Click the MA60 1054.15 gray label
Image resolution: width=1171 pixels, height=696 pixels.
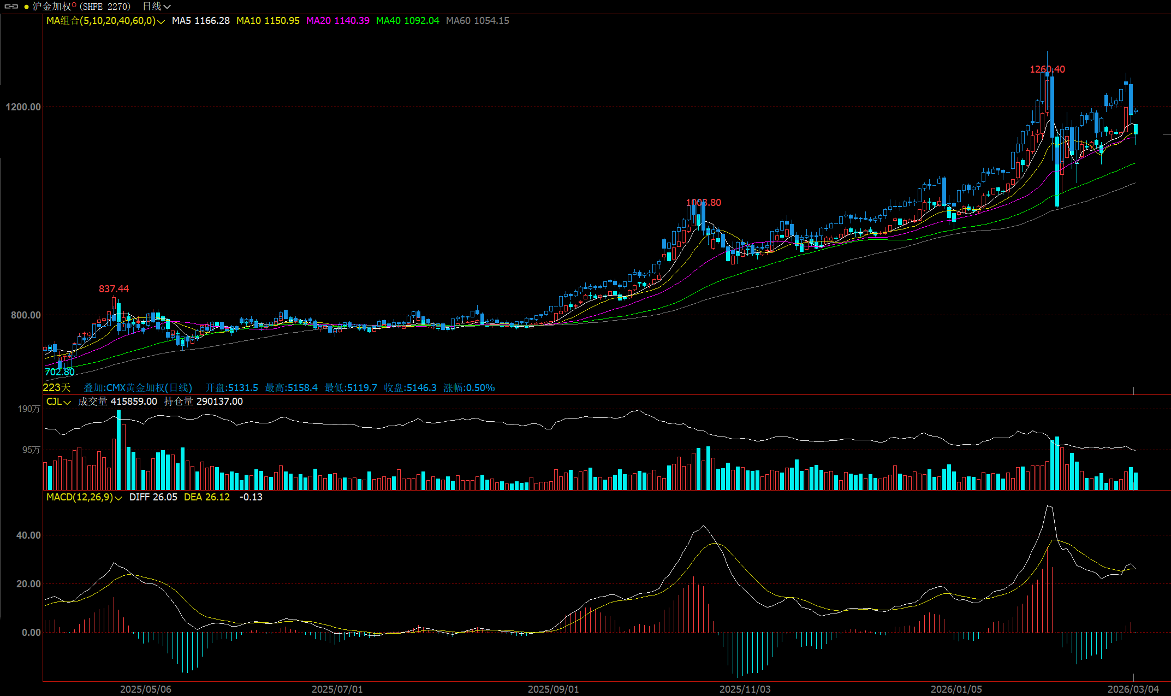[x=477, y=21]
